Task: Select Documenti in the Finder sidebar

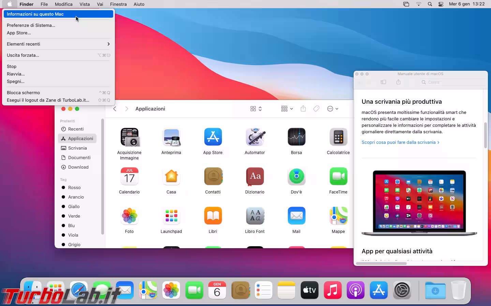Action: 79,157
